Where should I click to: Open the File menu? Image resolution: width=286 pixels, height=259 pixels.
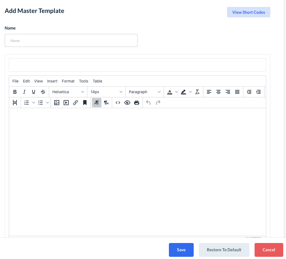click(15, 81)
